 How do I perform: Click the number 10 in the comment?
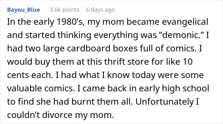click(187, 62)
